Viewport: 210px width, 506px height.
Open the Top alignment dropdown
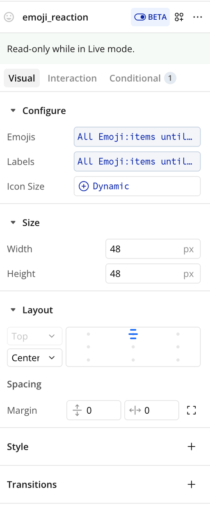click(34, 336)
